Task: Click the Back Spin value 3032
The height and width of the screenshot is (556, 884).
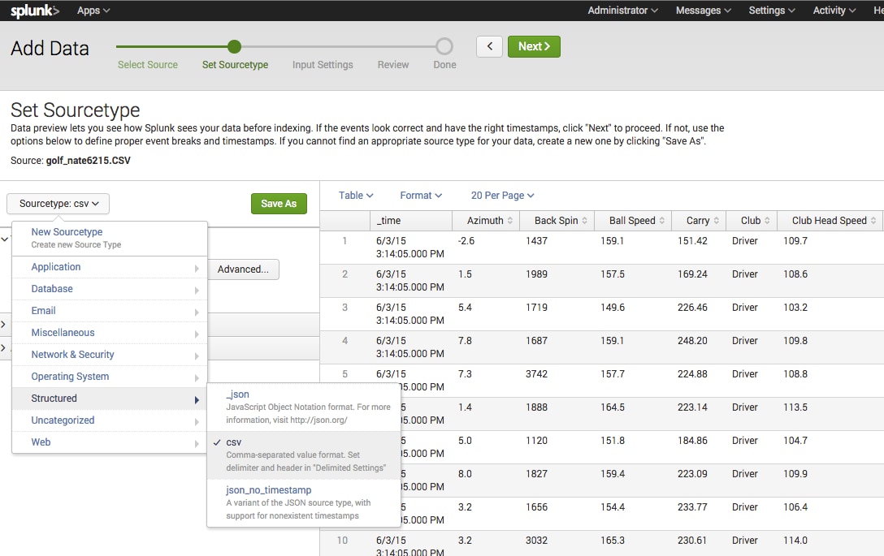Action: (x=537, y=541)
